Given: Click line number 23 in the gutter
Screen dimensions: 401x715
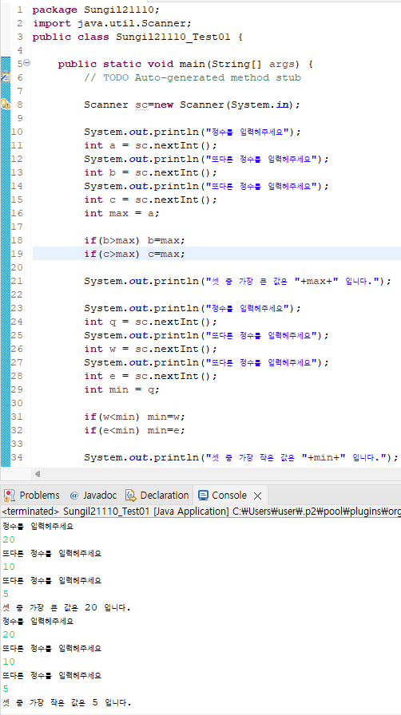Looking at the screenshot, I should coord(17,308).
